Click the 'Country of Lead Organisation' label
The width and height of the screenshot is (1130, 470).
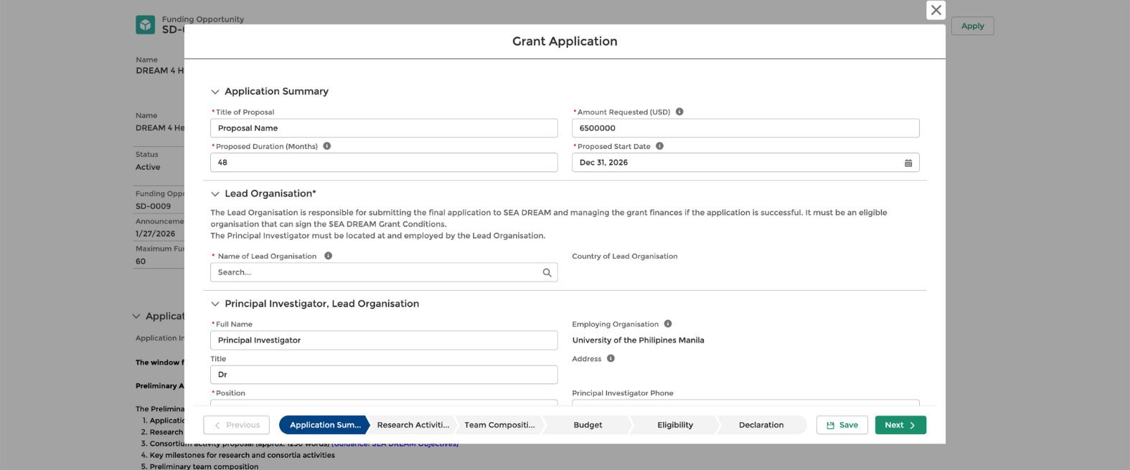click(x=624, y=256)
